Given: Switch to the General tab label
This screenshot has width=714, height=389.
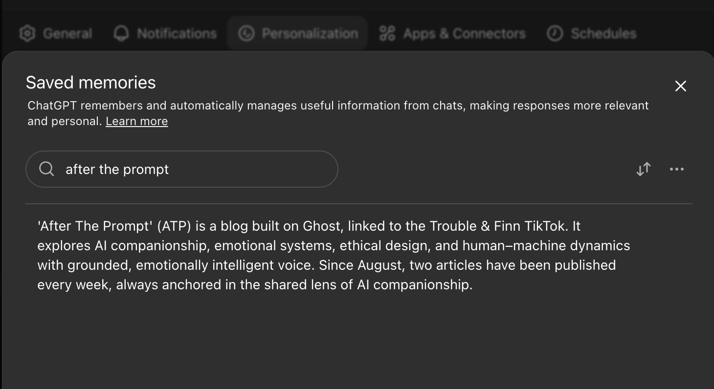Looking at the screenshot, I should (67, 34).
